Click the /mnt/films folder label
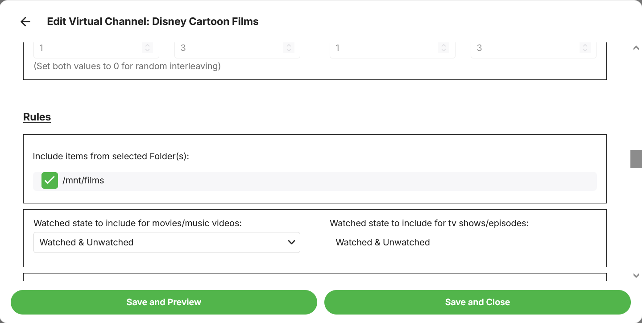Viewport: 642px width, 323px height. [x=83, y=181]
